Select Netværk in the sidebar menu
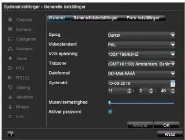This screenshot has width=185, height=140. coord(25,49)
